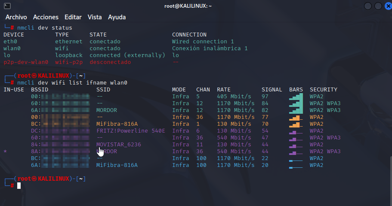The height and width of the screenshot is (206, 392).
Task: Click the signal bars for the 97 signal network
Action: (296, 97)
